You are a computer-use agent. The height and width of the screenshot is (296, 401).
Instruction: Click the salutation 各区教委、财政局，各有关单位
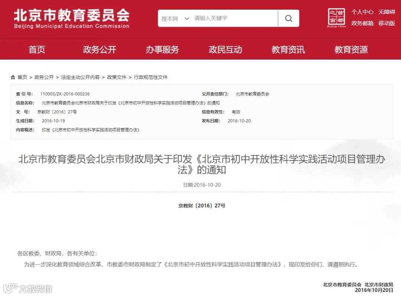point(57,253)
